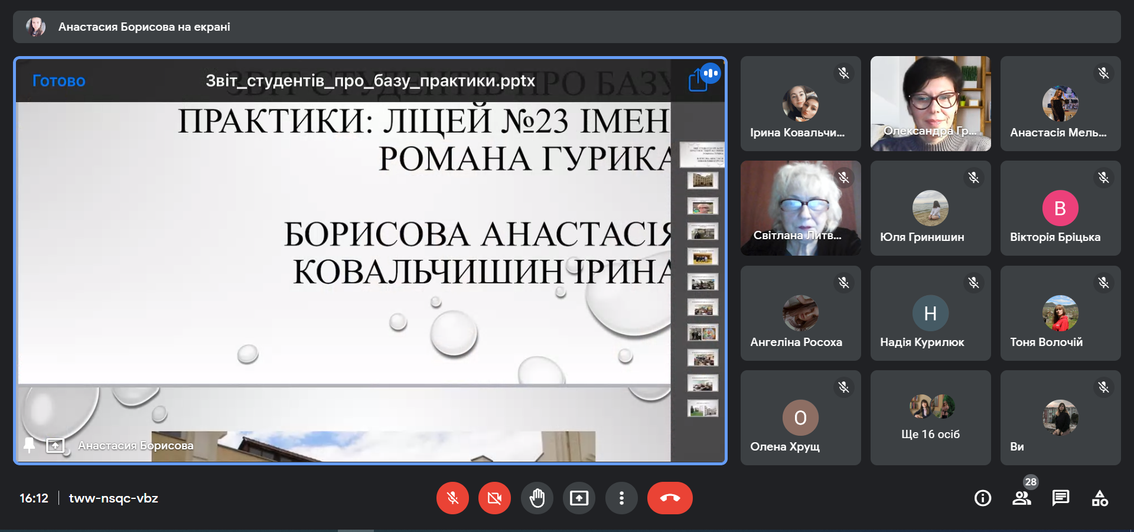Screen dimensions: 1134x532
Task: Click Світлана Литв... video tile
Action: pos(800,208)
